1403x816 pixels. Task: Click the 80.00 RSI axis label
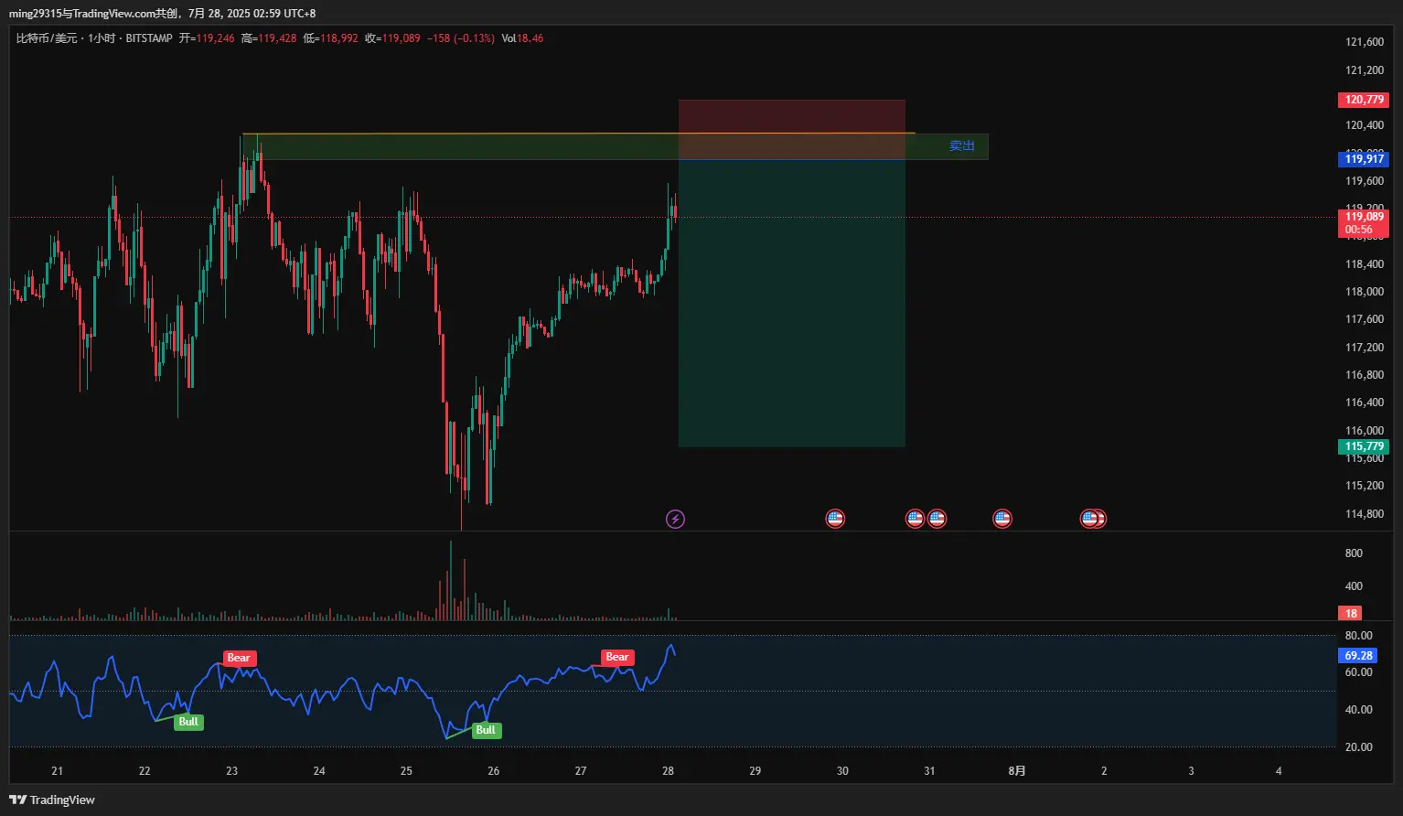[1359, 636]
